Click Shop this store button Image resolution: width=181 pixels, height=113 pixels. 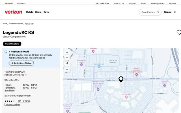click(x=12, y=44)
